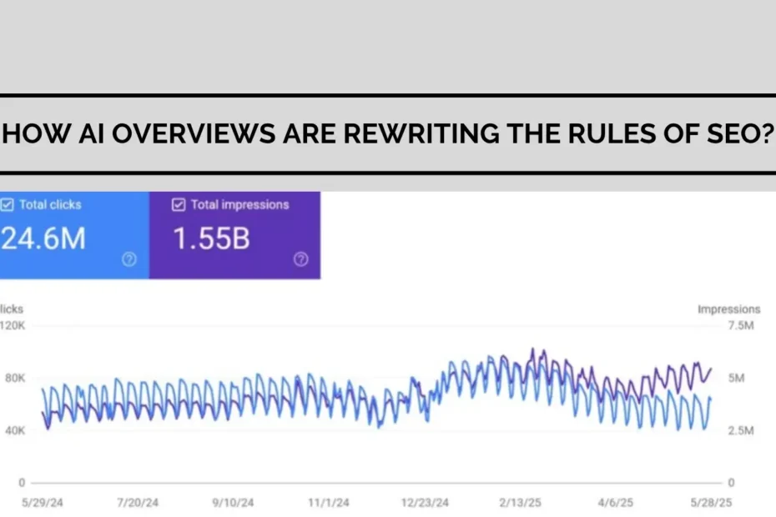The image size is (776, 517).
Task: Click the help icon on Total clicks card
Action: [128, 259]
